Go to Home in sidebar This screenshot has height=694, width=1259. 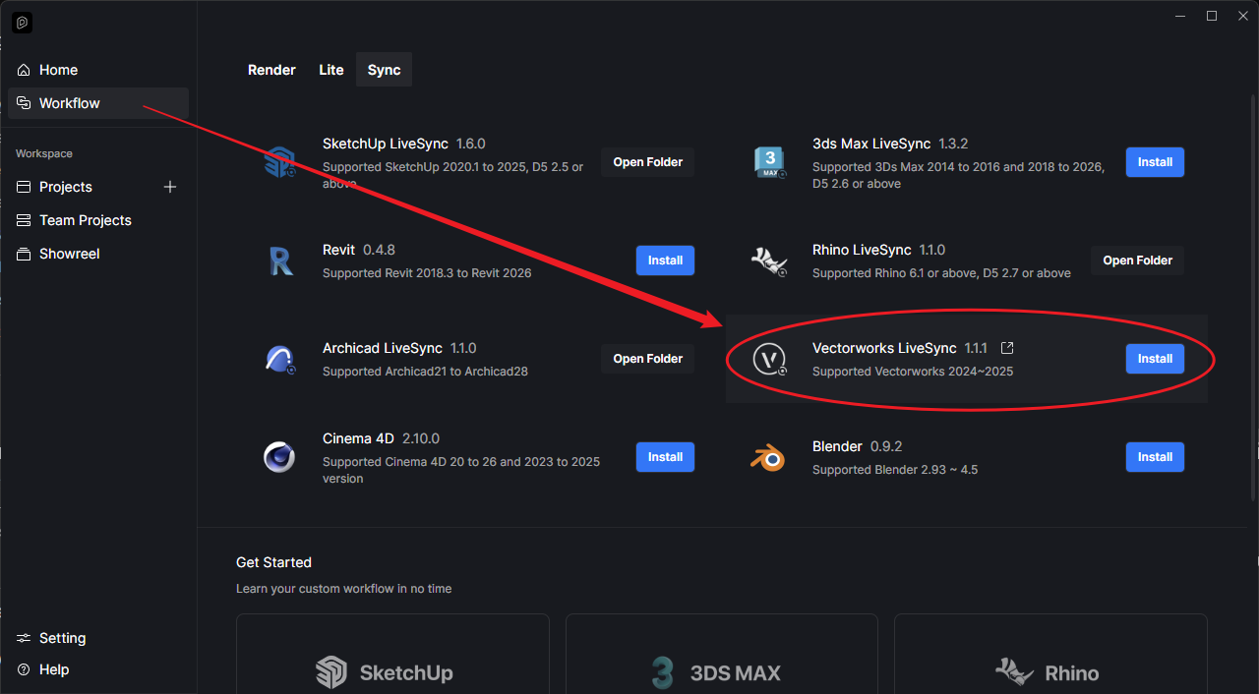pos(98,70)
